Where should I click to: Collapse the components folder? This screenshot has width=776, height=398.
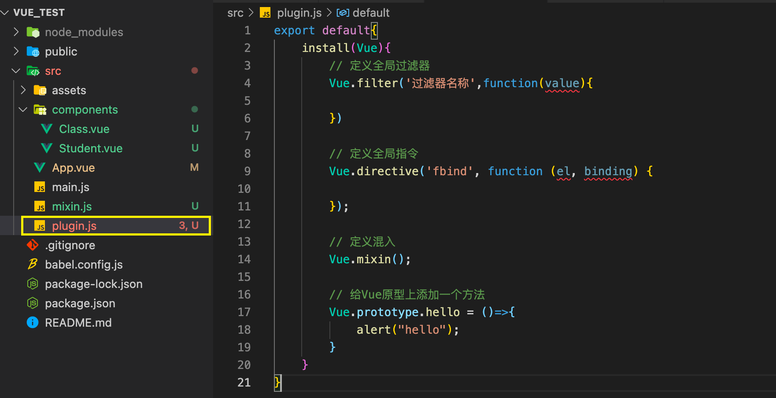tap(23, 109)
